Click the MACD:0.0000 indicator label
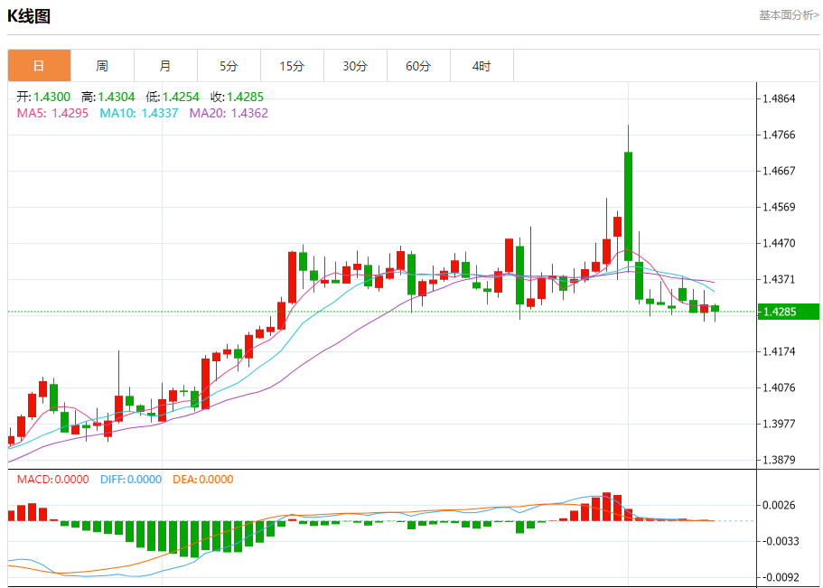 [53, 480]
